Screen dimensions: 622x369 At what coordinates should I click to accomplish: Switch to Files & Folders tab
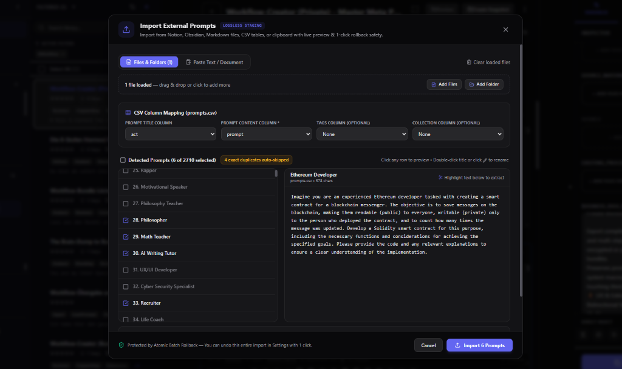(149, 62)
